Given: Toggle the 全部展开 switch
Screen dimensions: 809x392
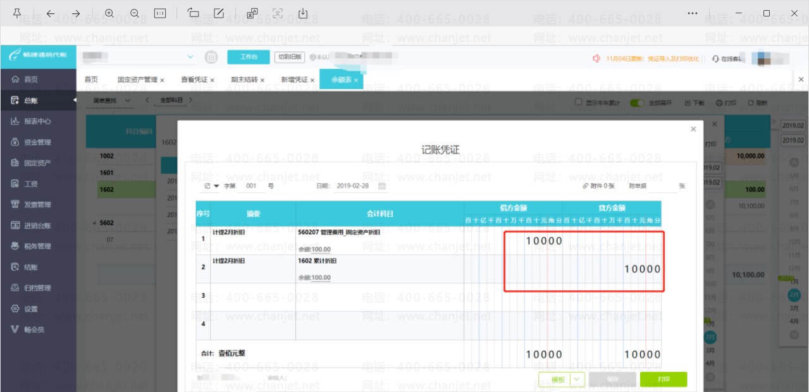Looking at the screenshot, I should coord(637,102).
